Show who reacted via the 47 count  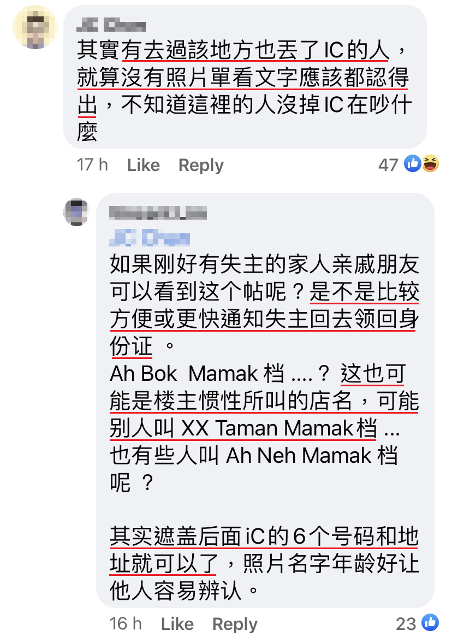click(388, 165)
